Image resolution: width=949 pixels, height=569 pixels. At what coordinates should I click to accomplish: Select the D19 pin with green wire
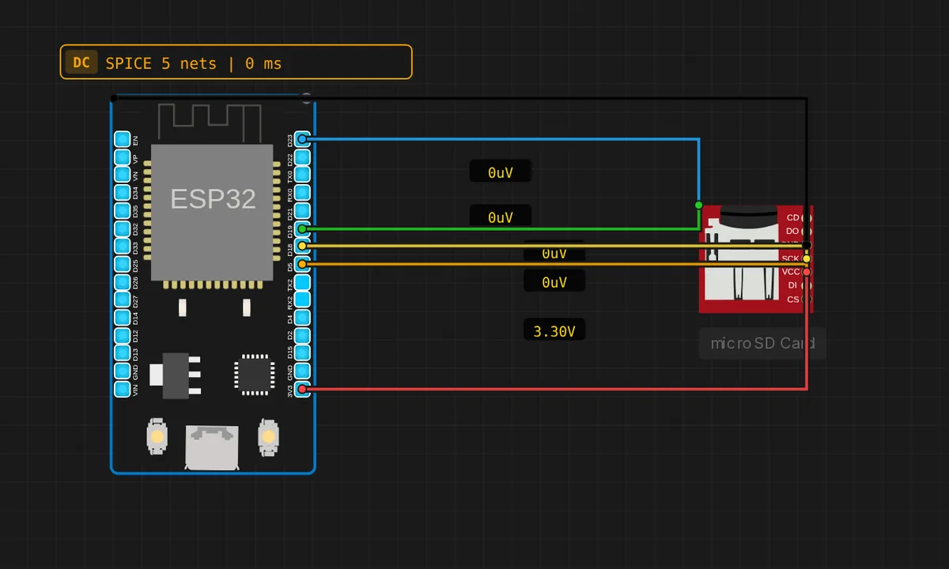(302, 228)
